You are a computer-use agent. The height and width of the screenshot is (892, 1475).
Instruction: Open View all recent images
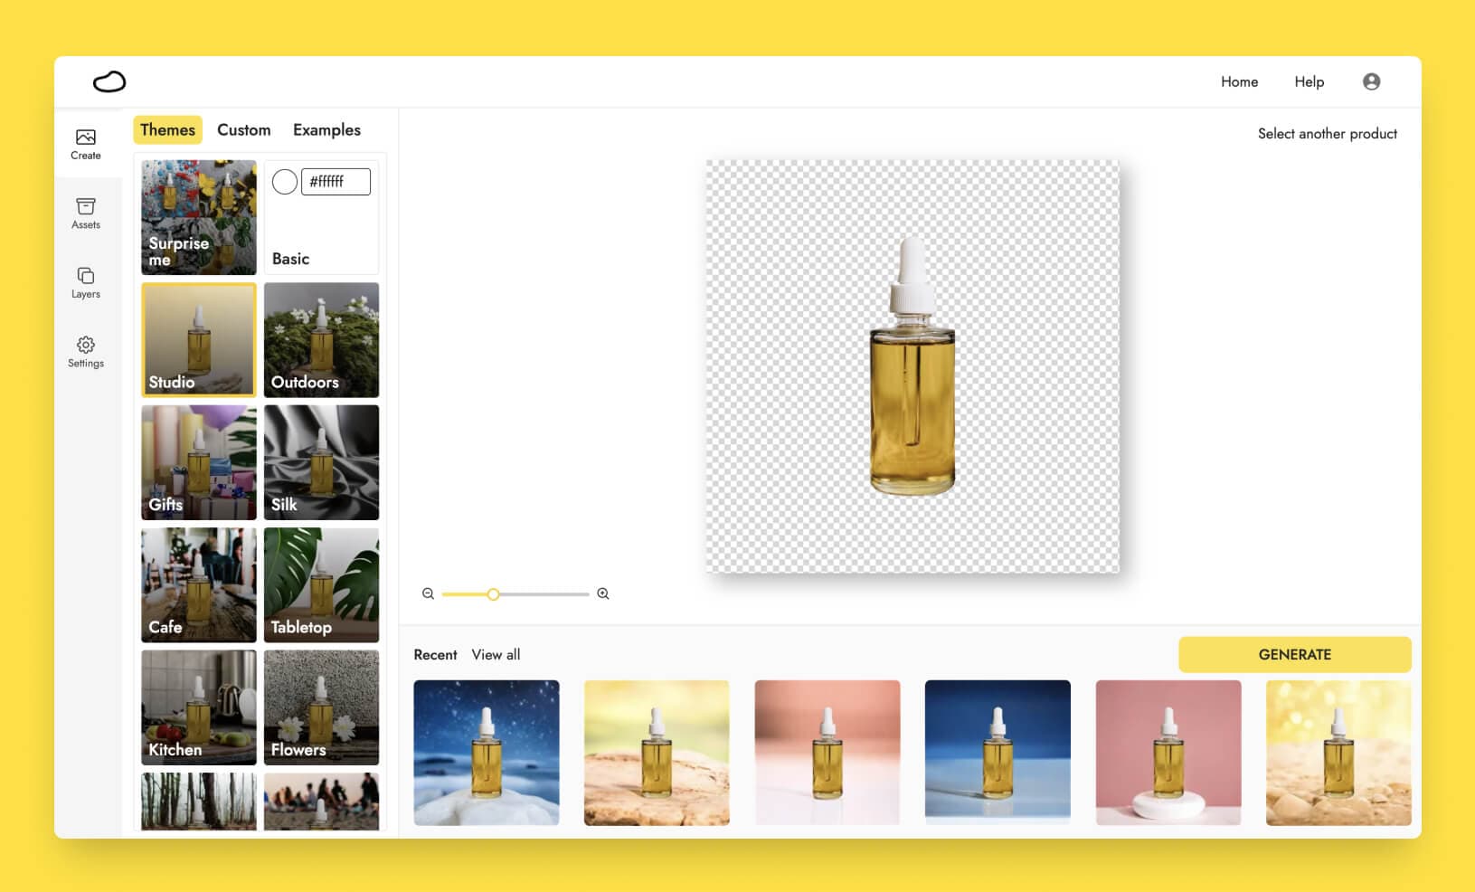(x=496, y=655)
